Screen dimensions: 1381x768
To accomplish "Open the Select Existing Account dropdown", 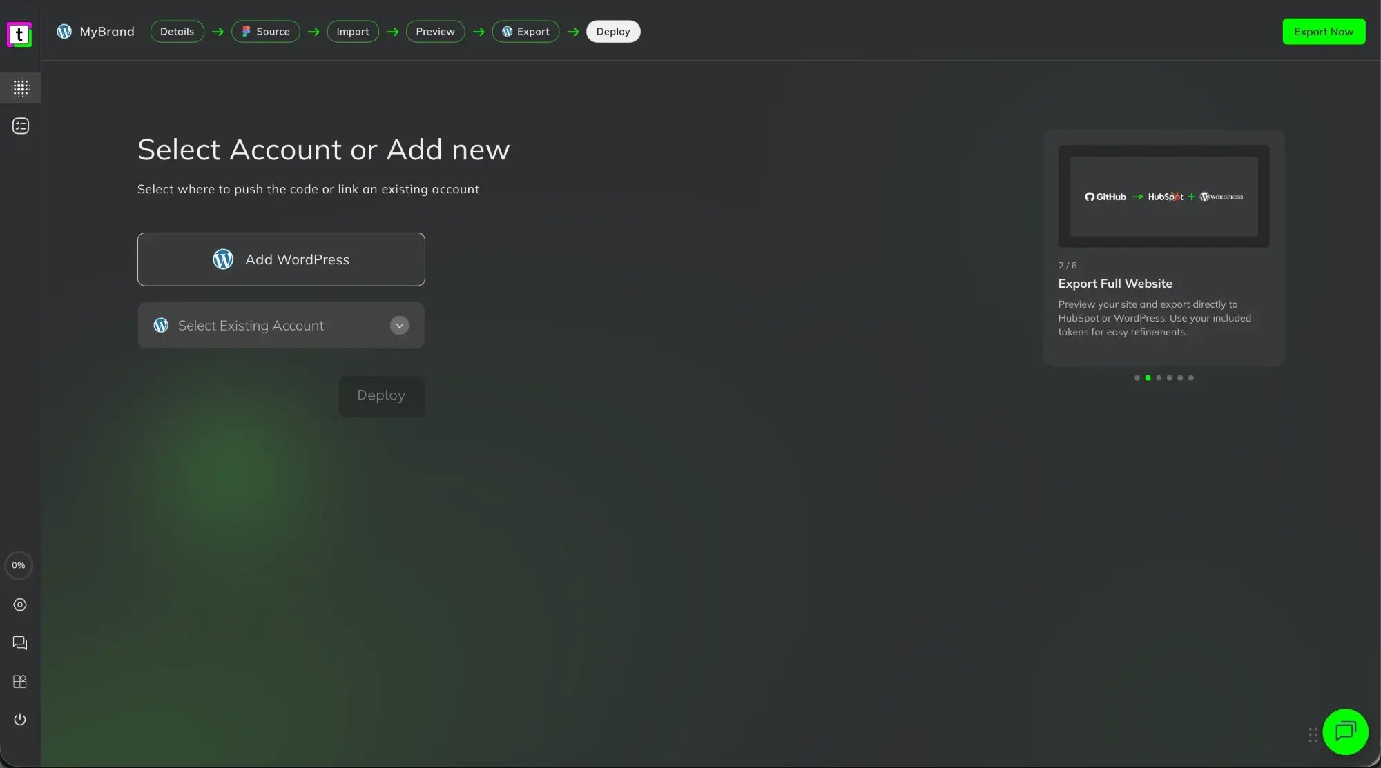I will pos(281,325).
